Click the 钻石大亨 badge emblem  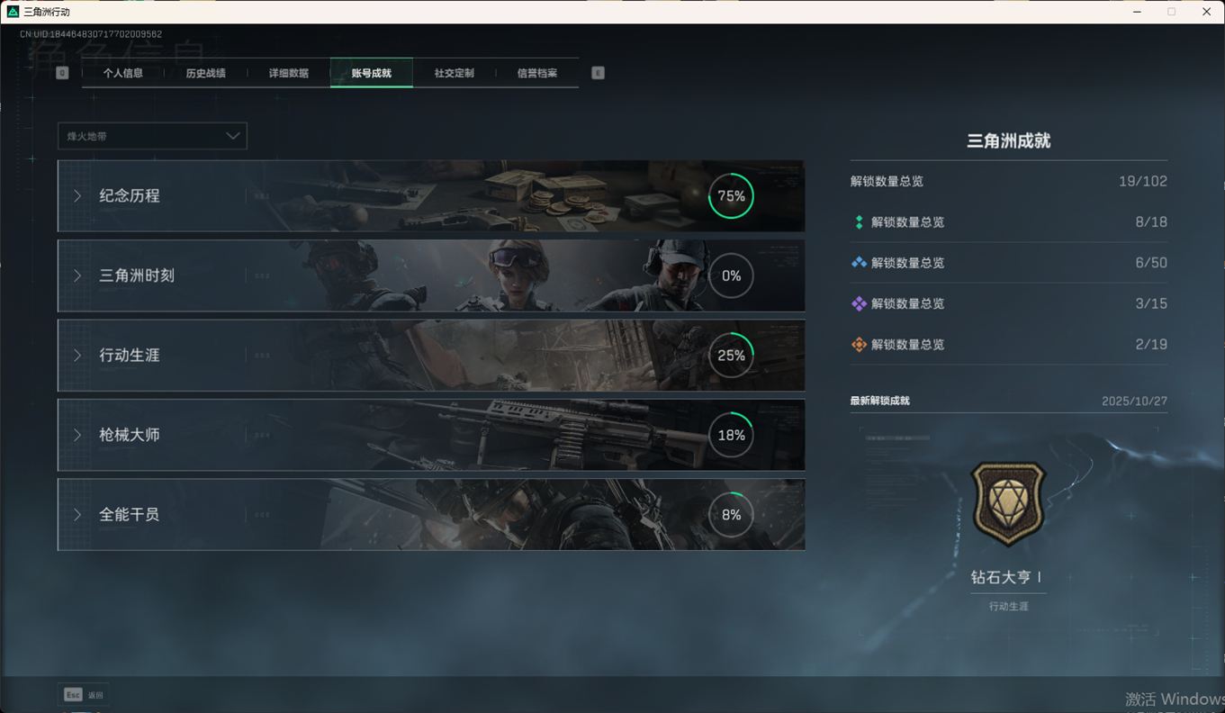click(x=1008, y=503)
